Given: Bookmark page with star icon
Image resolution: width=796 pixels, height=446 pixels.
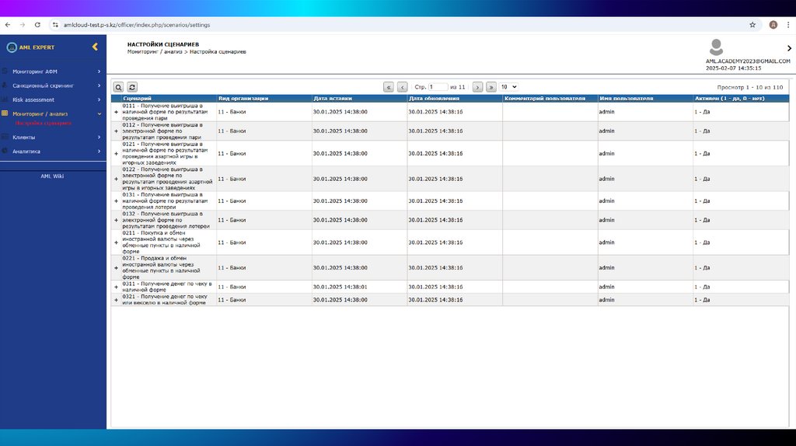Looking at the screenshot, I should [x=752, y=25].
